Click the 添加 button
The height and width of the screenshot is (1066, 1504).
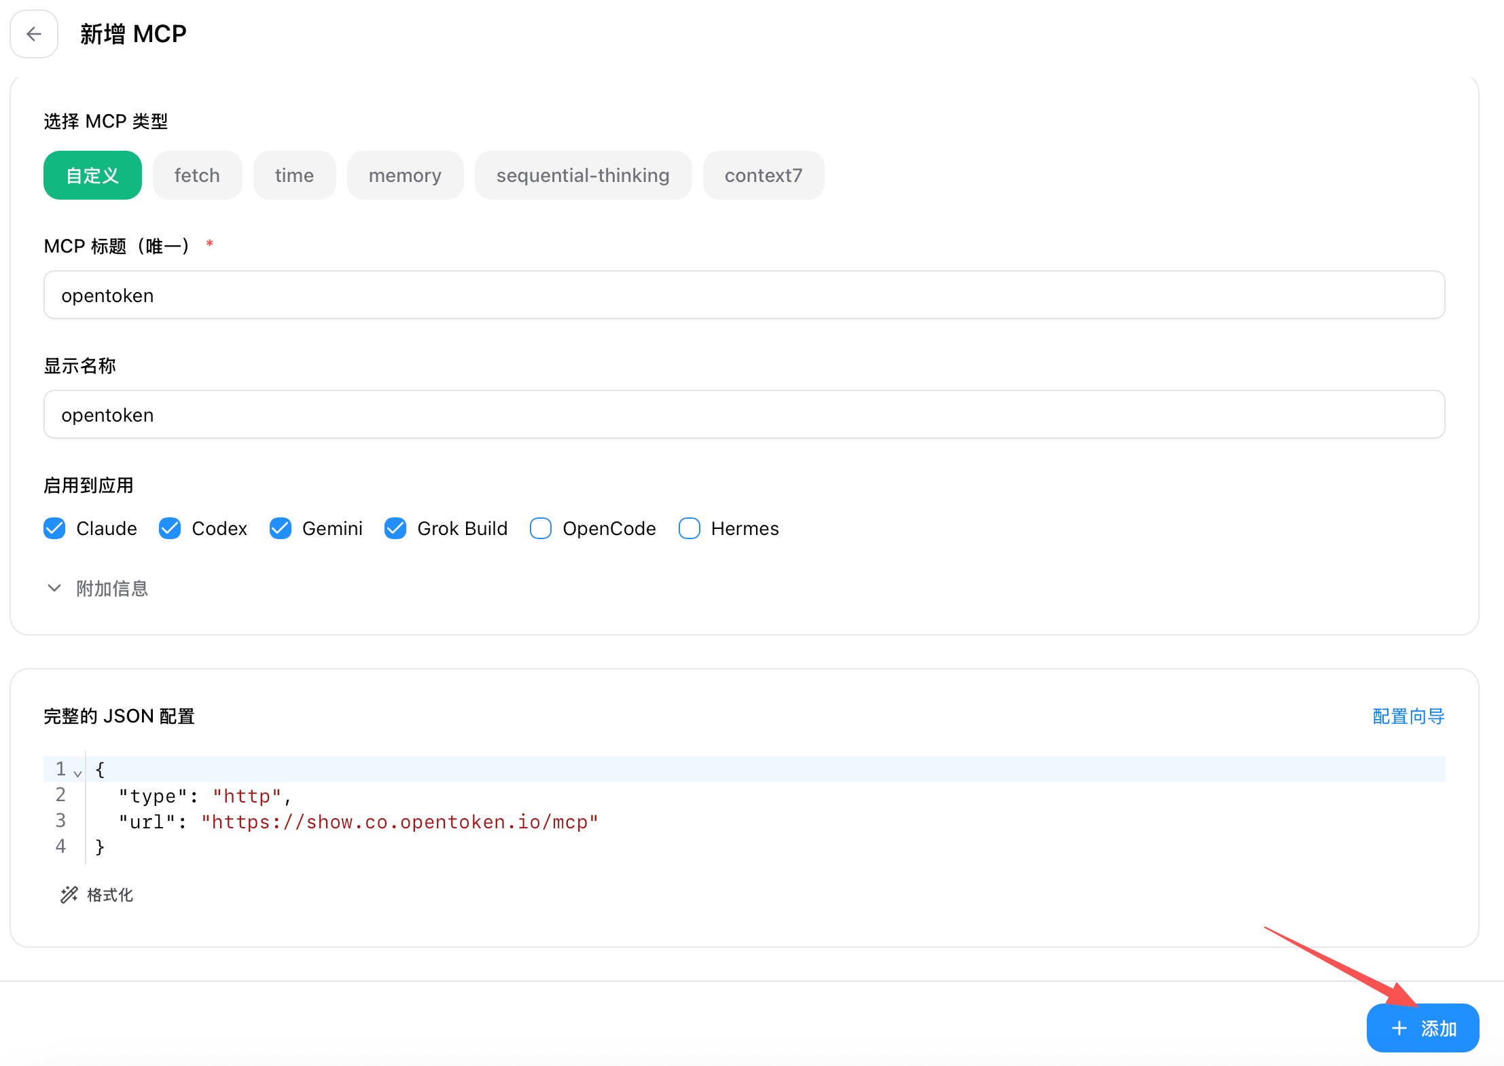1422,1028
